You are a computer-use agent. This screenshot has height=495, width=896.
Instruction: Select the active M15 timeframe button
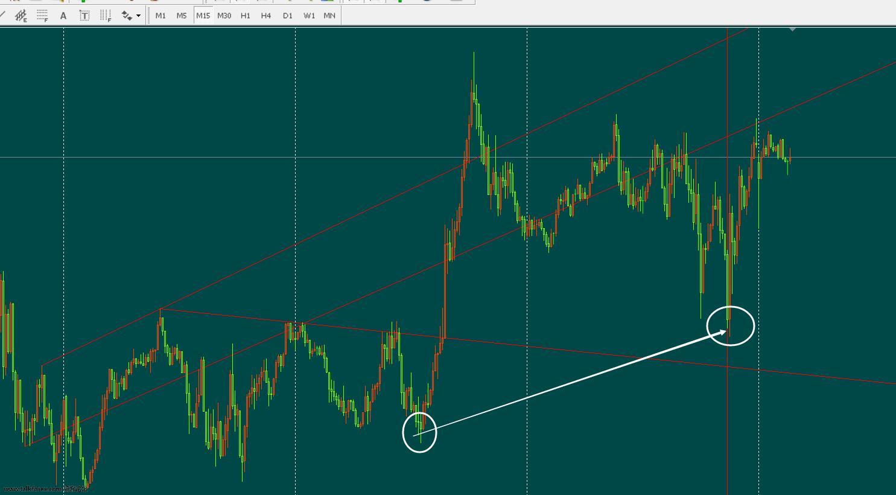[203, 16]
